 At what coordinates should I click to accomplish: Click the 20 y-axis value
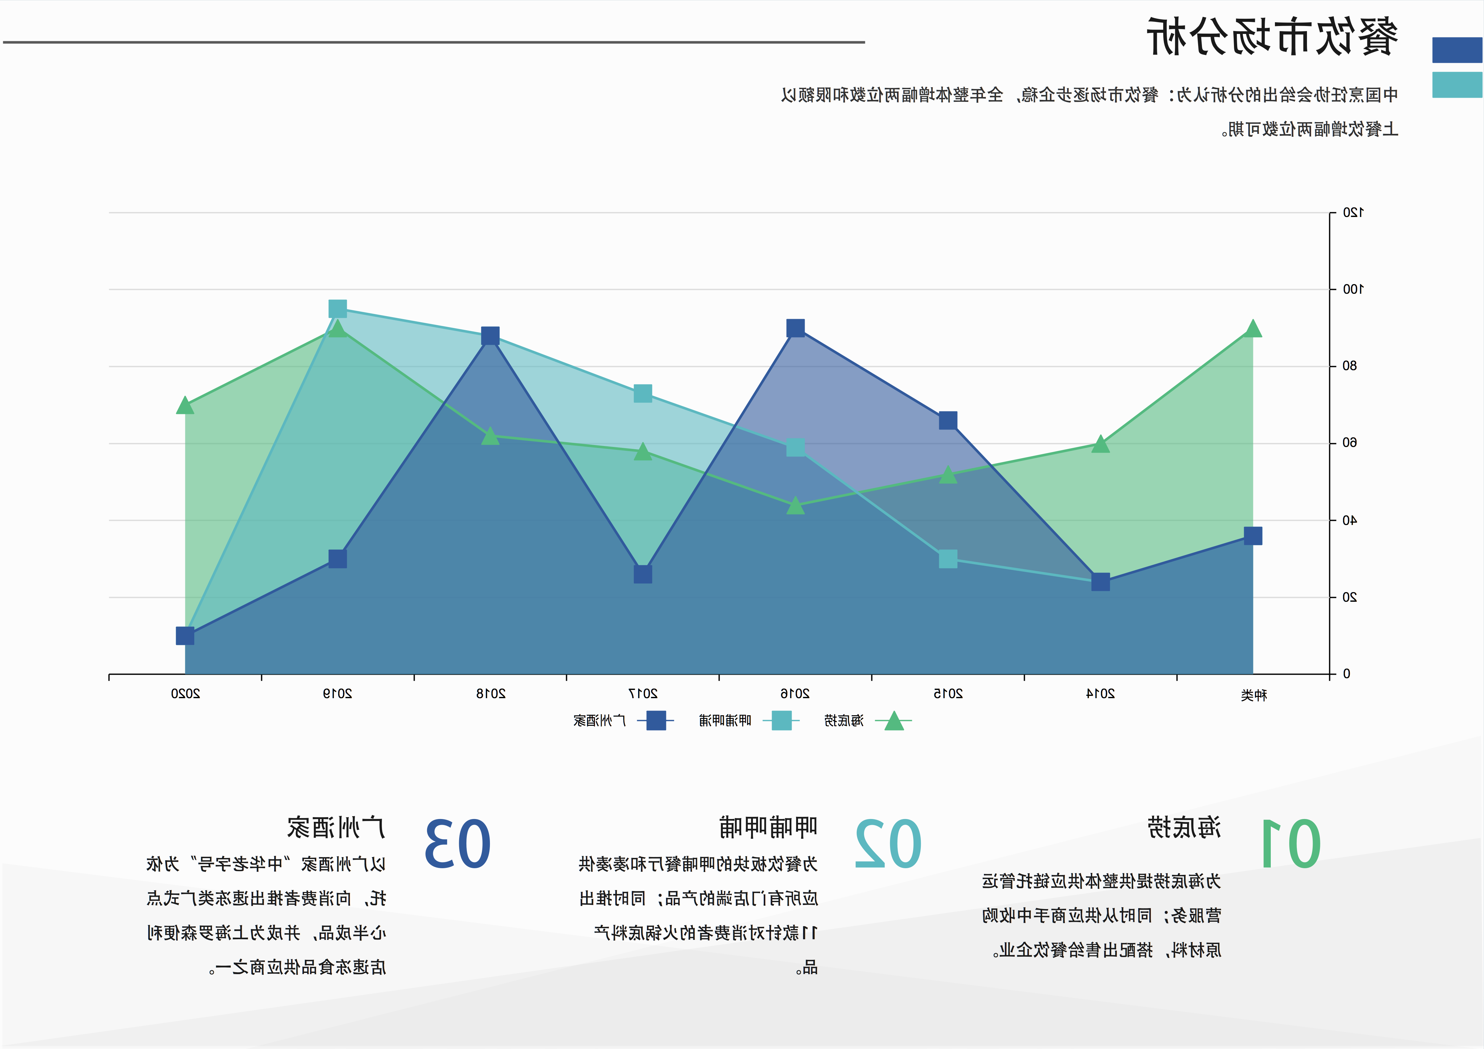coord(1349,598)
